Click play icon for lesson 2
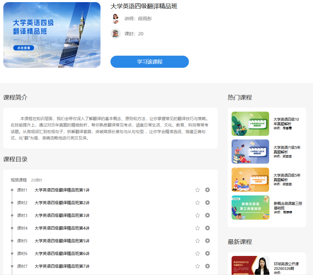The image size is (313, 275). coord(207,203)
